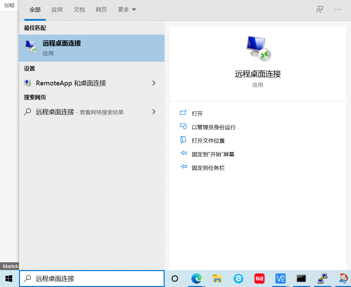Switch to the 文档 tab
351x287 pixels.
click(x=79, y=9)
